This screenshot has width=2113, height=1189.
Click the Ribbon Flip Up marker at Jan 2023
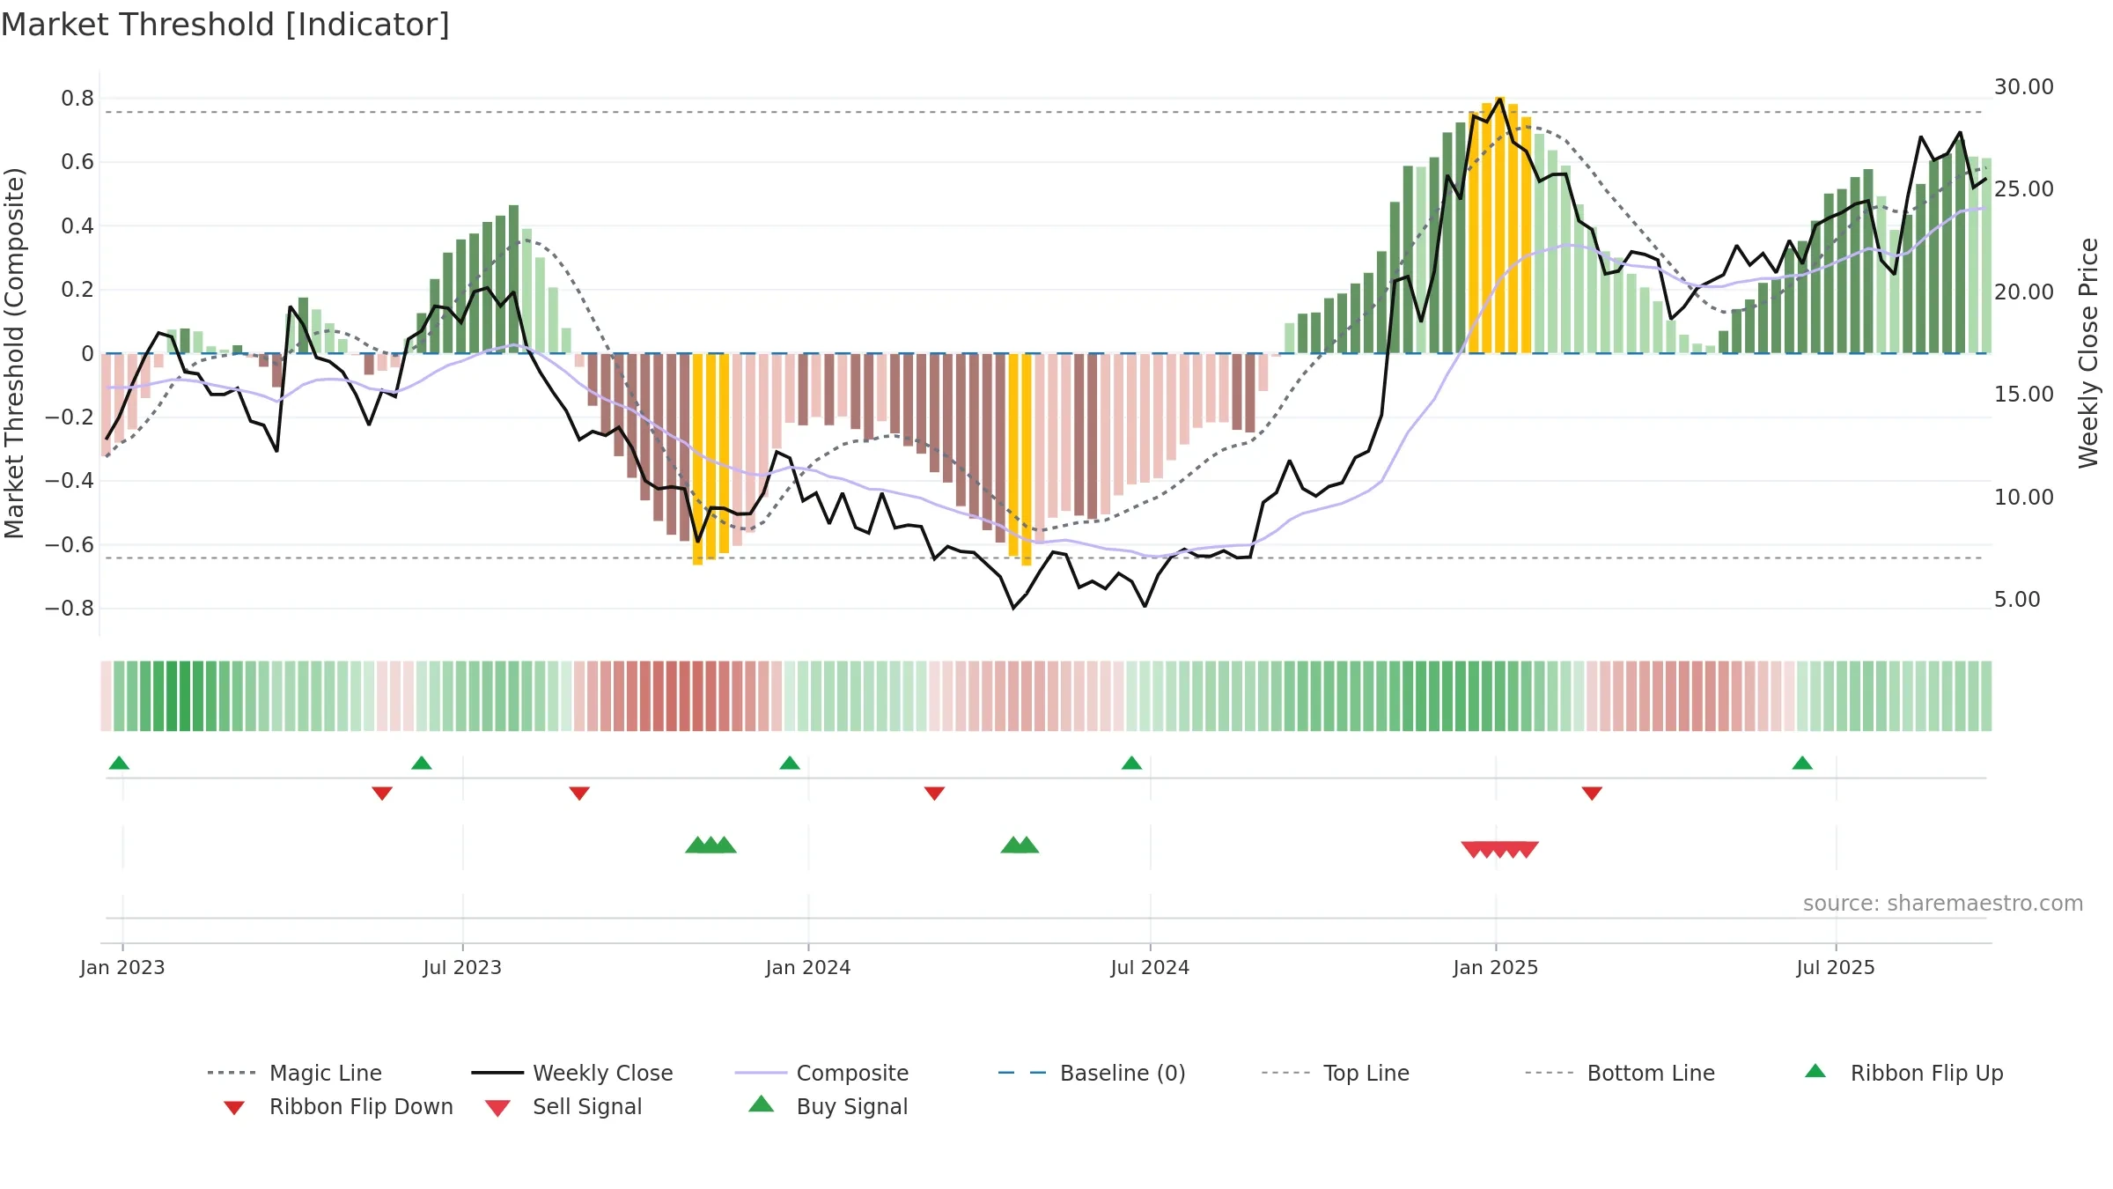[x=119, y=763]
